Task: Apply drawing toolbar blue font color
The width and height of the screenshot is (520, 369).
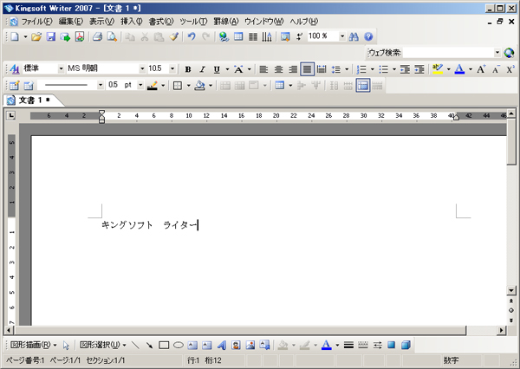Action: (327, 345)
